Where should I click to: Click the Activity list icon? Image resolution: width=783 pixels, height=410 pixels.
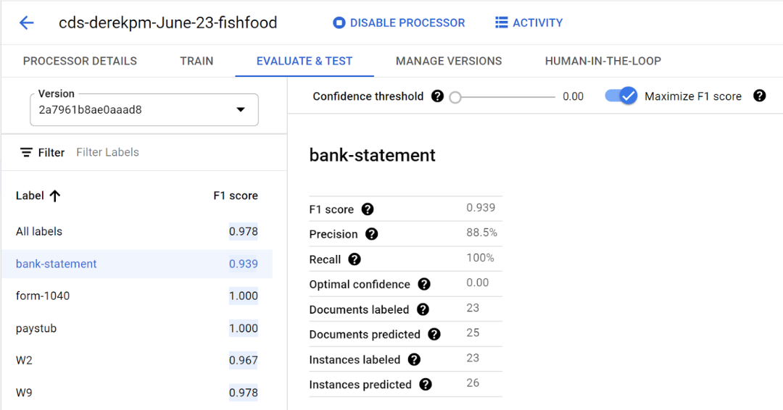point(502,22)
